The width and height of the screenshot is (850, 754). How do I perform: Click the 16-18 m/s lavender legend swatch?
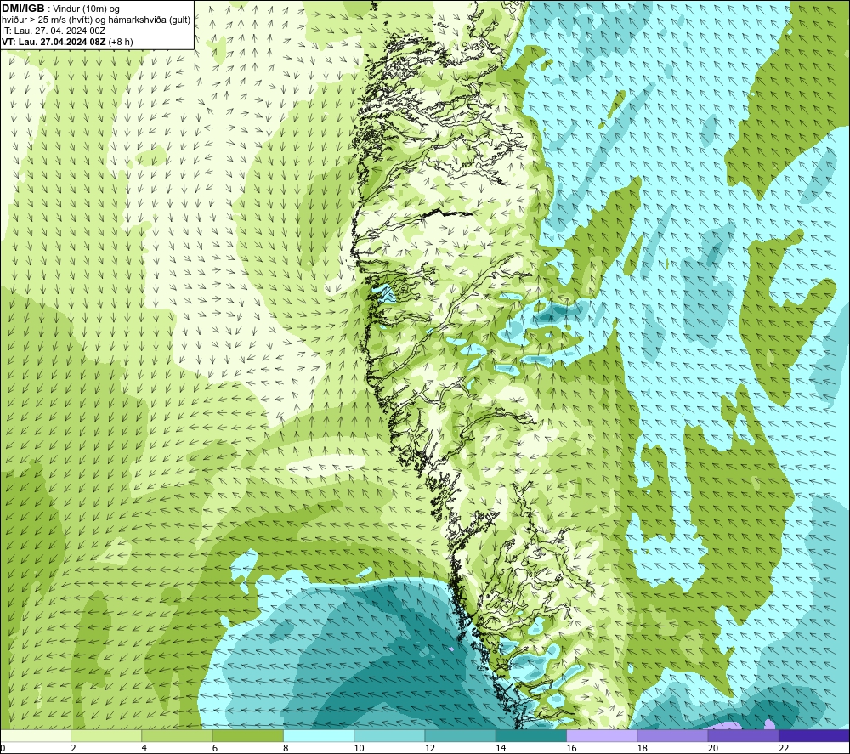(602, 735)
